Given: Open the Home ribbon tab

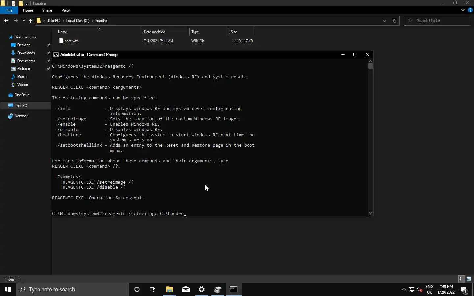Looking at the screenshot, I should (x=28, y=10).
